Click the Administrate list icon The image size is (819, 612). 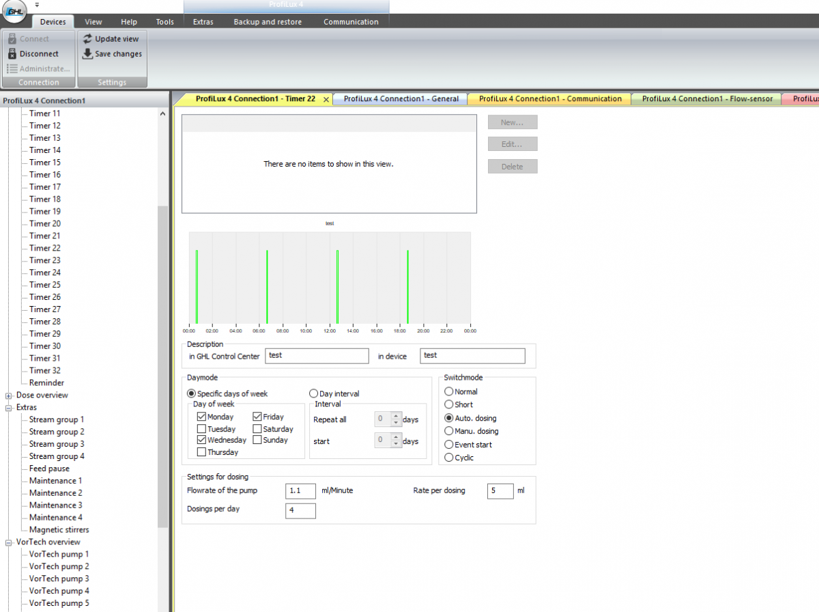(12, 68)
